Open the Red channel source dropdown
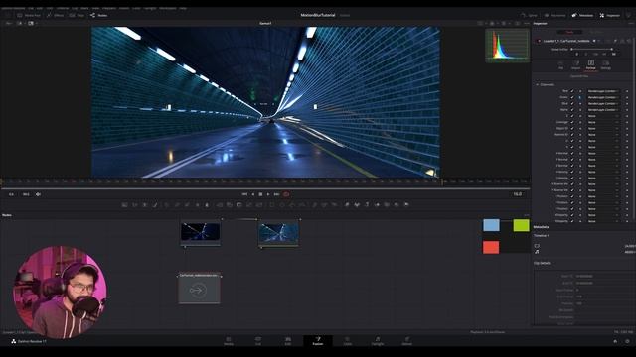The width and height of the screenshot is (636, 357). click(x=603, y=91)
